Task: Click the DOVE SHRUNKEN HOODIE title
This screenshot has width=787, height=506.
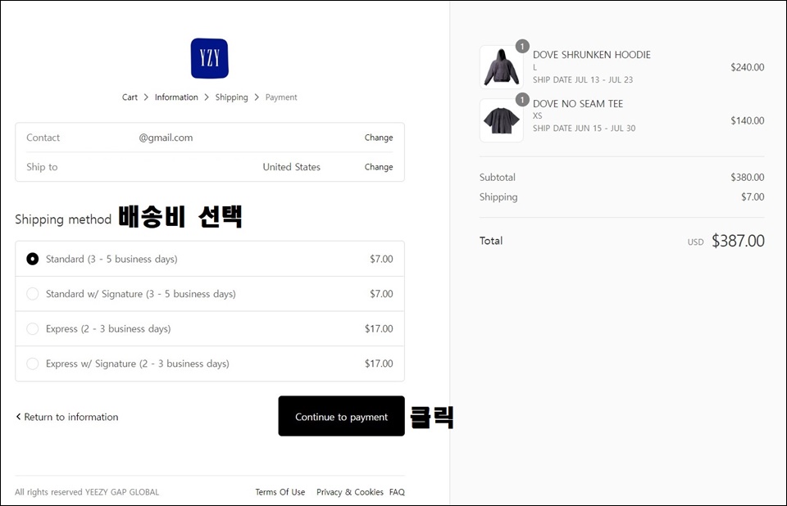Action: (592, 55)
